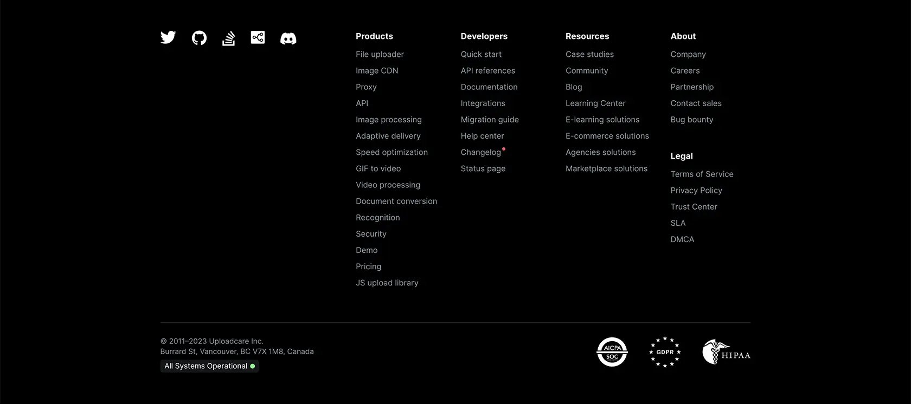Click the StackShare icon

tap(258, 37)
